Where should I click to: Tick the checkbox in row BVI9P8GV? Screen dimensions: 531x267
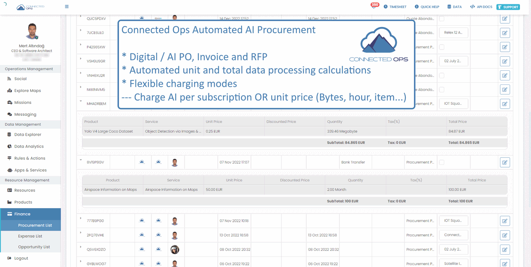pos(442,162)
